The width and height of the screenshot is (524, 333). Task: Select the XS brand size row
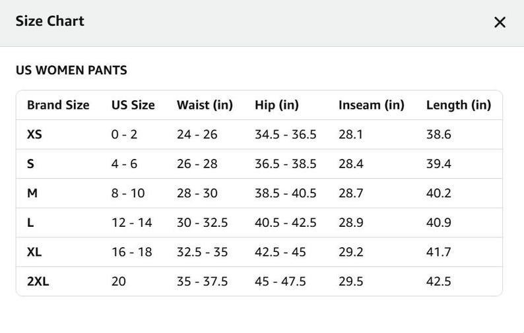click(259, 135)
